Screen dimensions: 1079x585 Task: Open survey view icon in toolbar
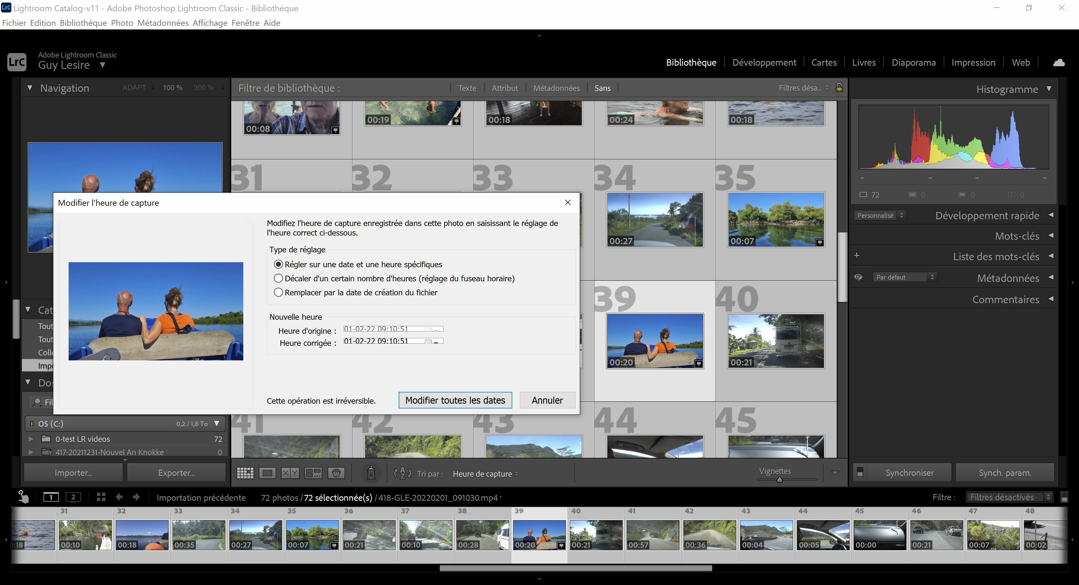pos(313,473)
